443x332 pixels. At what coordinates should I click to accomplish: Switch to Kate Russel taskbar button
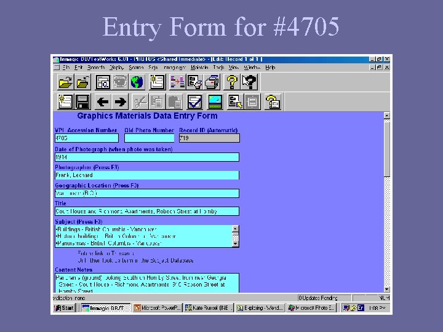coord(209,308)
